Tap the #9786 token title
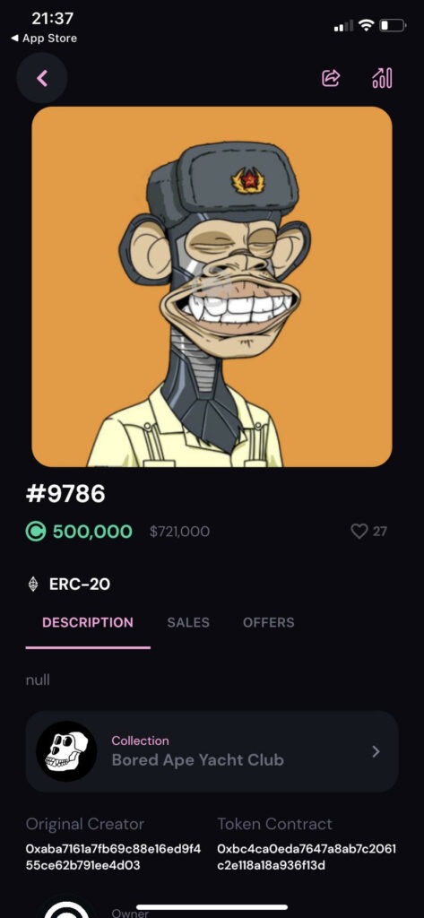 tap(65, 494)
